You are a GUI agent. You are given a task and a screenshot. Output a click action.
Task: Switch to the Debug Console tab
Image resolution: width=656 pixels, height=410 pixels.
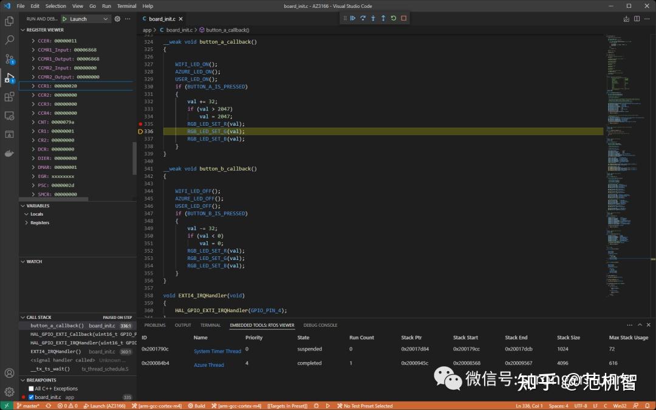[x=320, y=325]
